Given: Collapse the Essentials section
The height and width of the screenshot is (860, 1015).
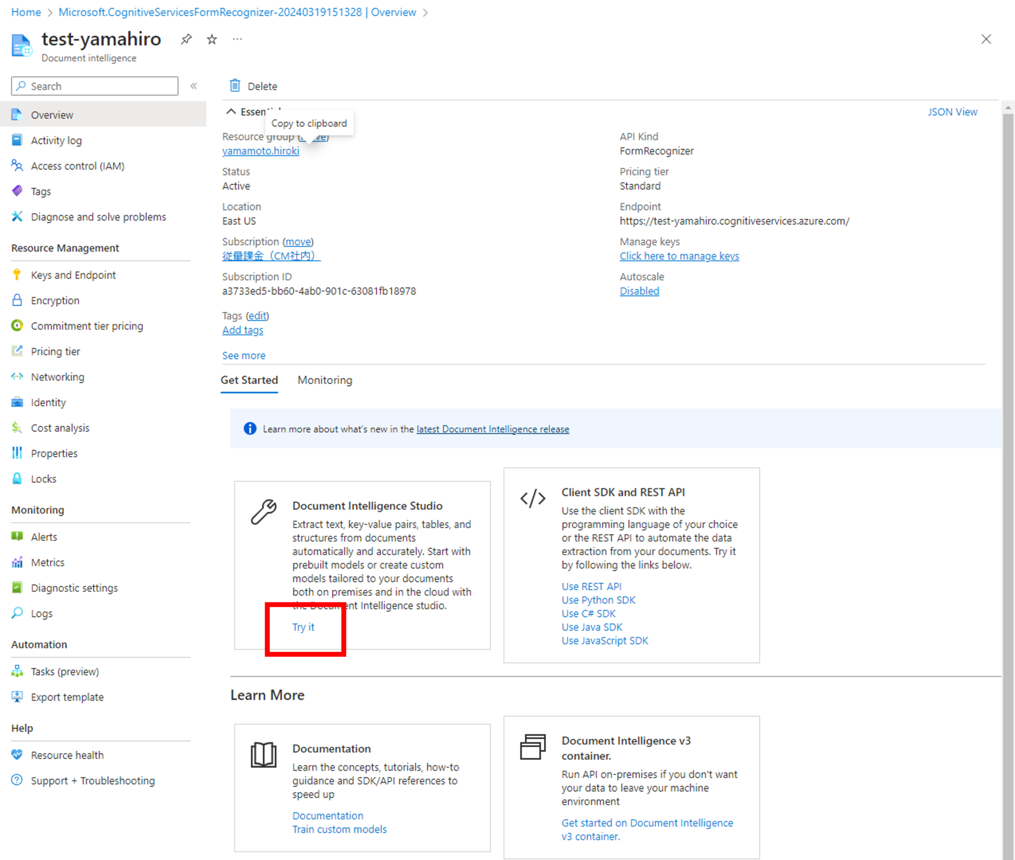Looking at the screenshot, I should pos(230,111).
